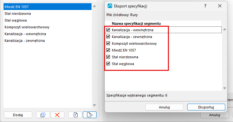Screen dimensions: 233x122
Task: Toggle Kompozyt wielowarstwowy checkbox
Action: coord(108,43)
